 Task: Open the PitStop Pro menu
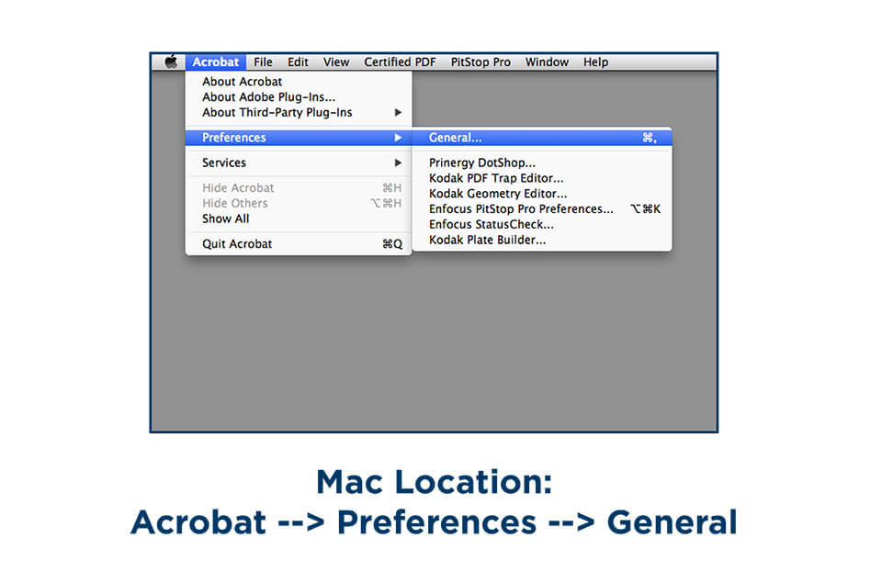(x=481, y=62)
